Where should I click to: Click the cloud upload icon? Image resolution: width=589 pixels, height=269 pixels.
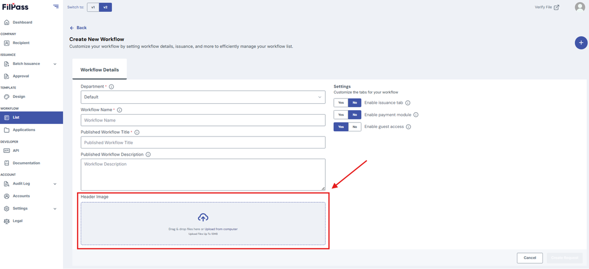203,218
